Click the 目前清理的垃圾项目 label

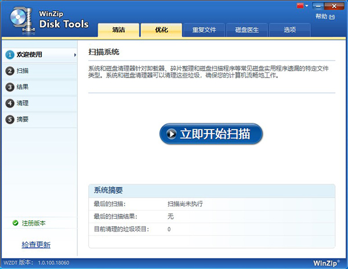(121, 229)
